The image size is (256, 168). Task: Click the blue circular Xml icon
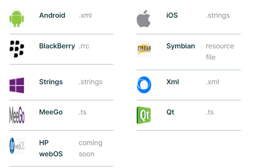tap(144, 85)
